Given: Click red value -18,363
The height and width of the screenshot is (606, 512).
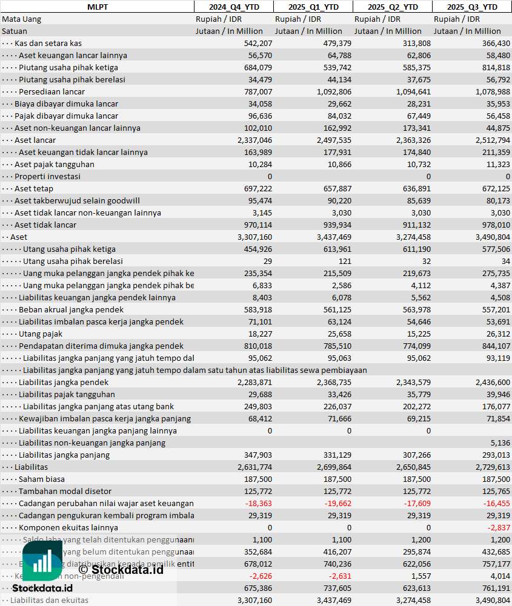Looking at the screenshot, I should 259,504.
